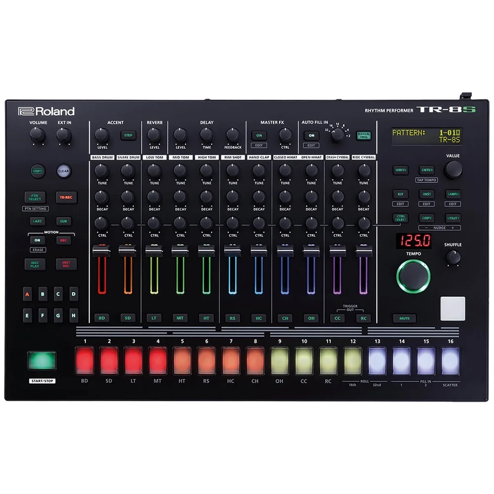Click the VOLUME knob

38,135
